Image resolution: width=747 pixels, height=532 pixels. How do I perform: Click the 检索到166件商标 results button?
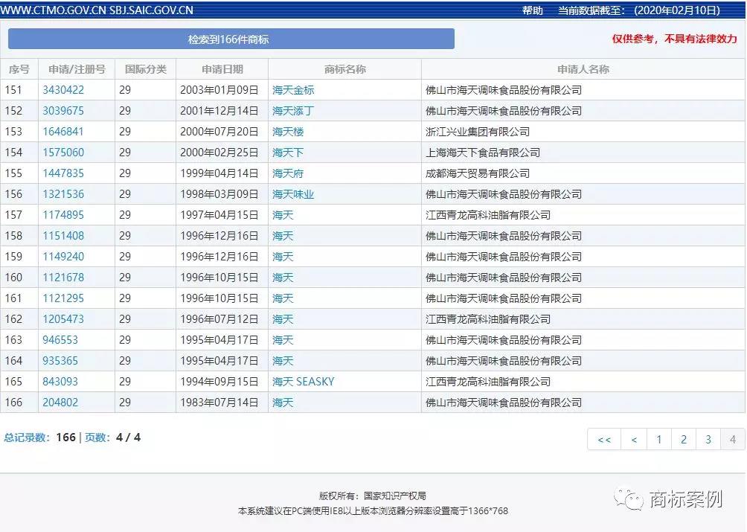[x=231, y=38]
